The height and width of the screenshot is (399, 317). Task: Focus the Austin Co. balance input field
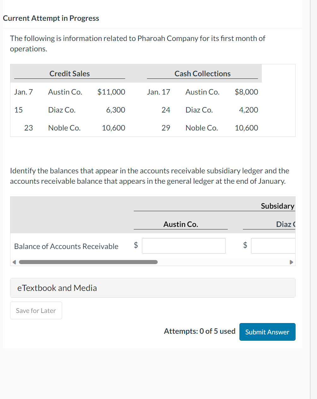click(x=184, y=246)
